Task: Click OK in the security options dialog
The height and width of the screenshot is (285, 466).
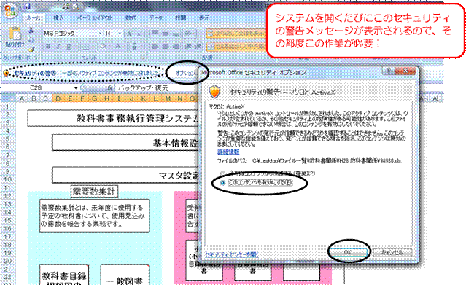Action: pos(349,252)
